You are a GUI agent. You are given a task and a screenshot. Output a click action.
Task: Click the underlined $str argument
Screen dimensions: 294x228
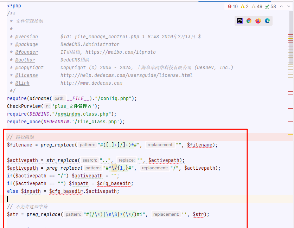[x=198, y=214]
